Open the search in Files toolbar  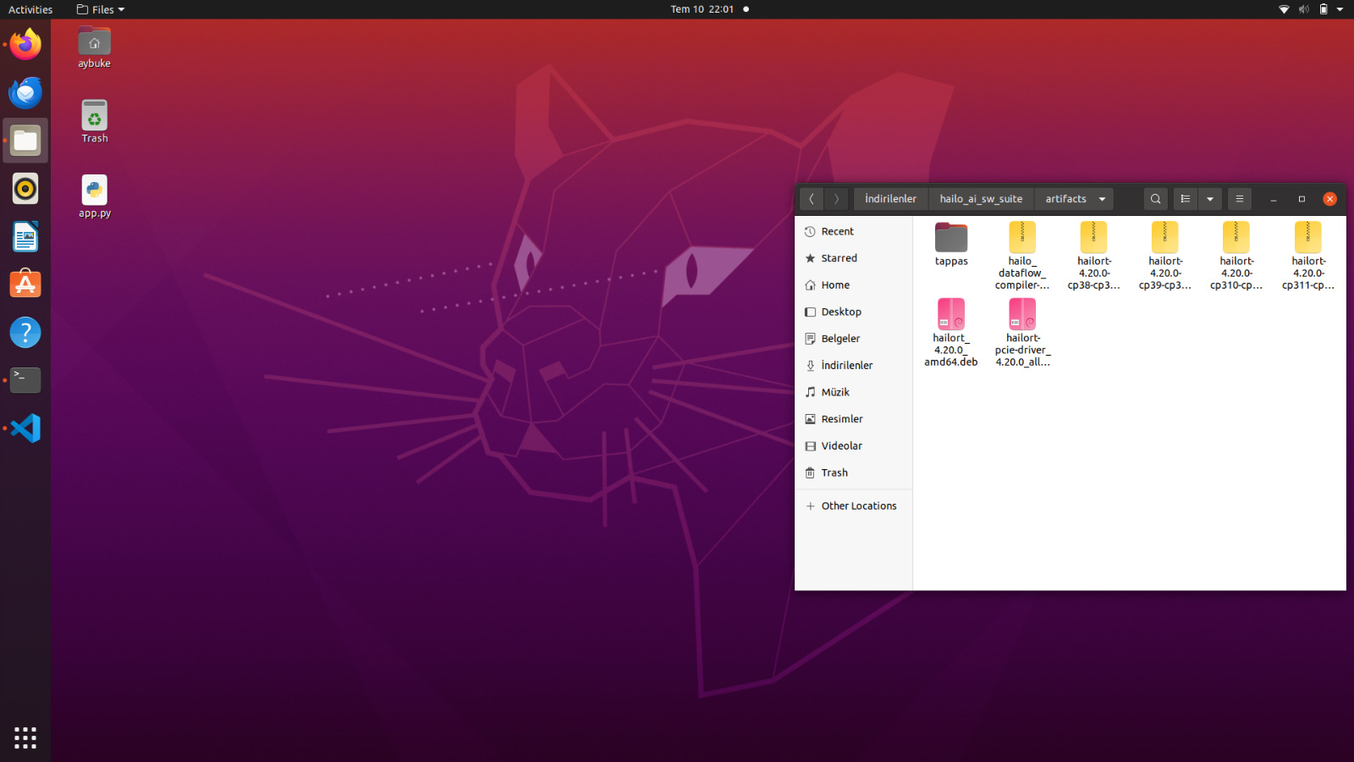pyautogui.click(x=1155, y=199)
